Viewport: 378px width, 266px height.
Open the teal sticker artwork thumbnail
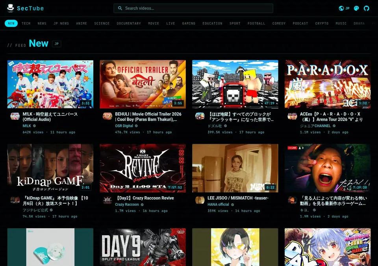(50, 247)
